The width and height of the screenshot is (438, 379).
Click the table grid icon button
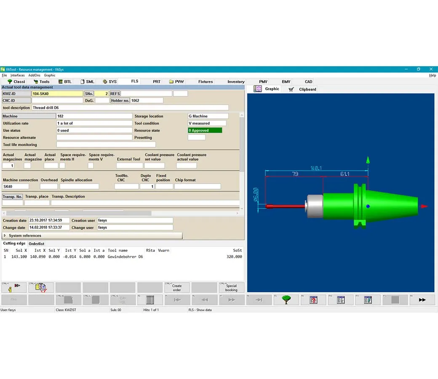[x=150, y=300]
